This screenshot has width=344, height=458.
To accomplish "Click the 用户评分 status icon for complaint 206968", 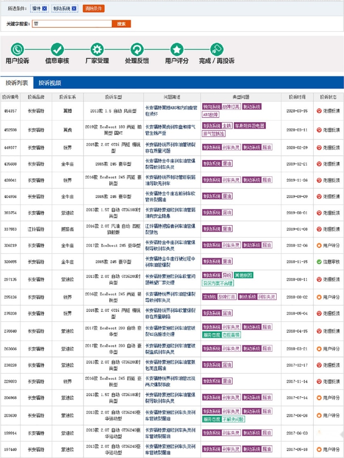I will [x=319, y=397].
